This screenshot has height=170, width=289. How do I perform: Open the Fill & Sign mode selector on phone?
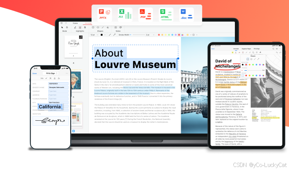click(x=50, y=73)
